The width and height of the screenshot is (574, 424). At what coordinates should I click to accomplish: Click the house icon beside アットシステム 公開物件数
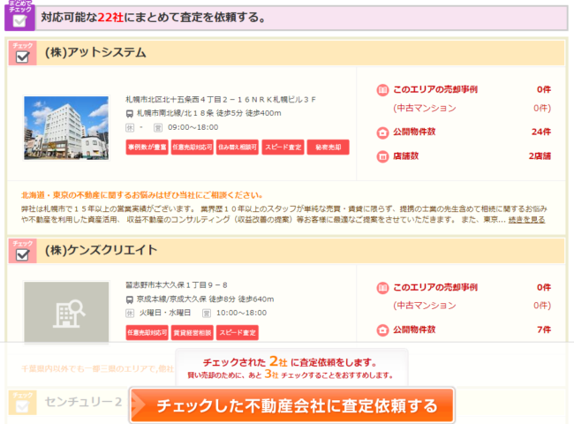382,132
